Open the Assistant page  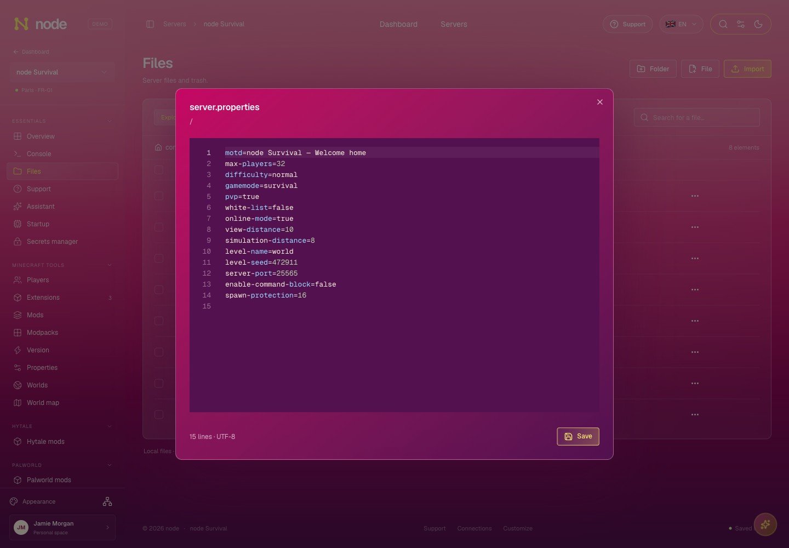[x=62, y=207]
